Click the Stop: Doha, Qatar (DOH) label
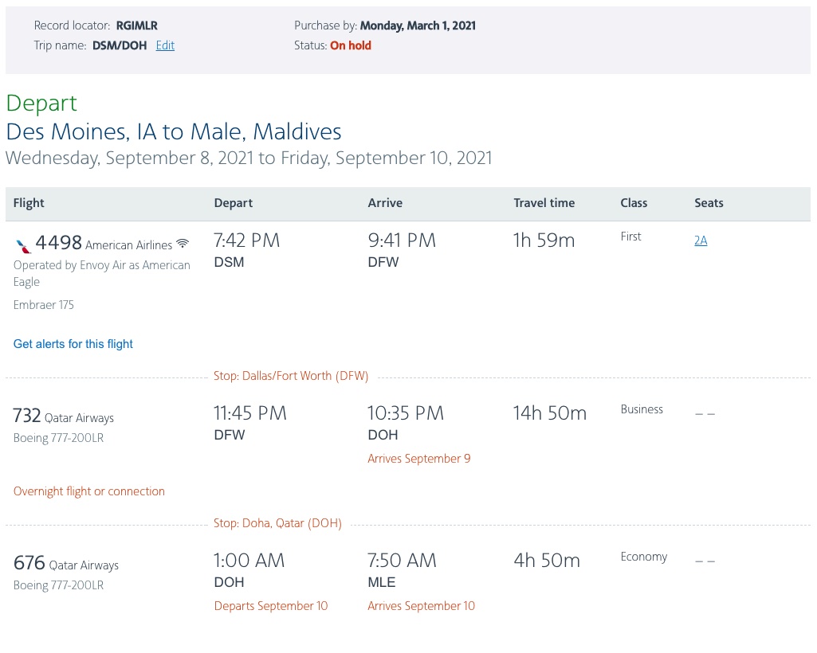 277,523
